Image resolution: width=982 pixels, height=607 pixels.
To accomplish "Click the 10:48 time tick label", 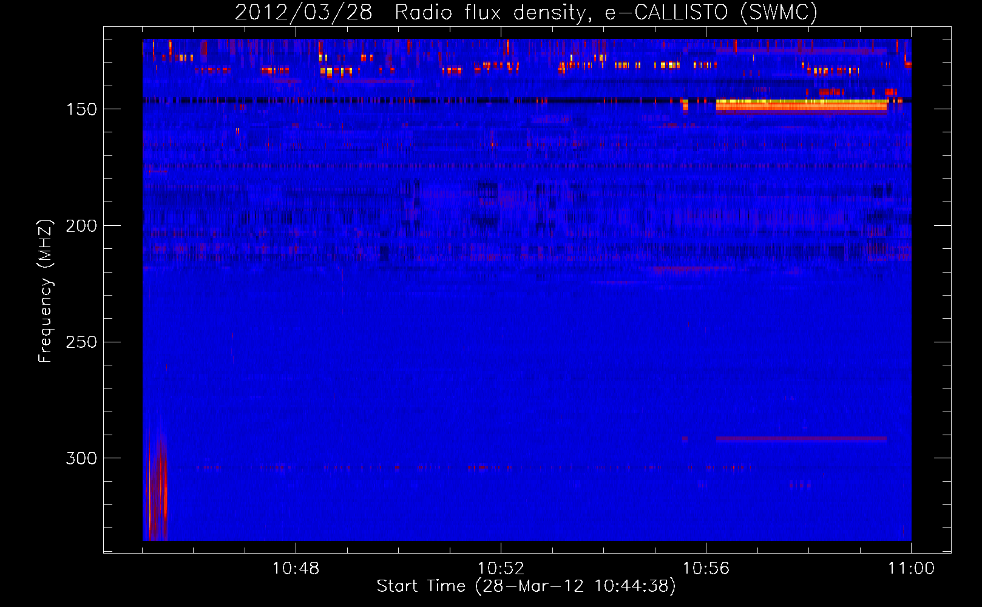I will click(296, 569).
